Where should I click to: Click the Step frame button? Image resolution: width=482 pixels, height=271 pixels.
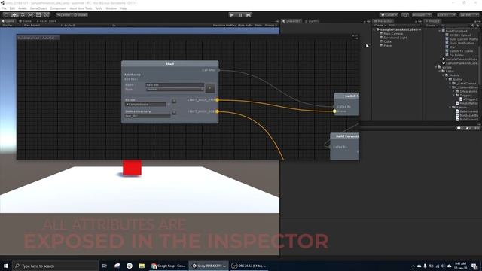click(x=249, y=15)
